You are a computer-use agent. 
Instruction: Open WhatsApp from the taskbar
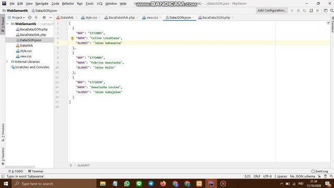[x=127, y=183]
